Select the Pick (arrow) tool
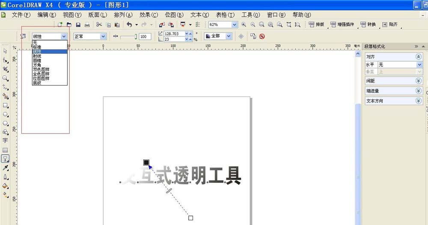Screen dimensions: 428x225 click(x=5, y=51)
